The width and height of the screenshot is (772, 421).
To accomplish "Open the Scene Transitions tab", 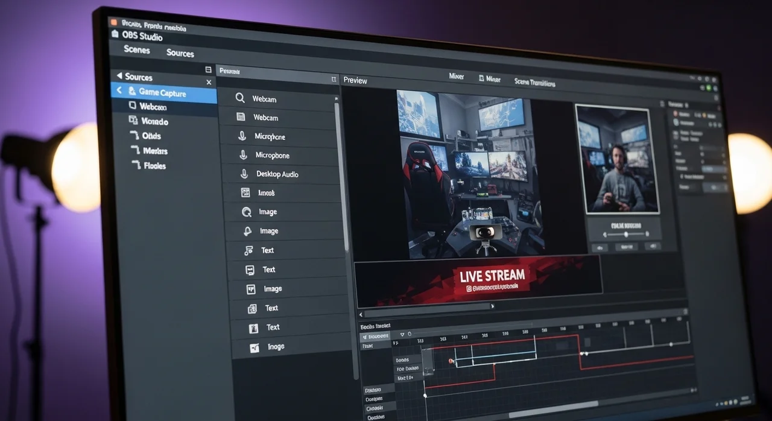I will [x=534, y=82].
